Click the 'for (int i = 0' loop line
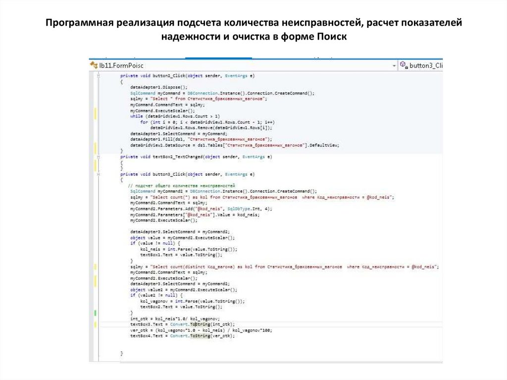 (207, 122)
